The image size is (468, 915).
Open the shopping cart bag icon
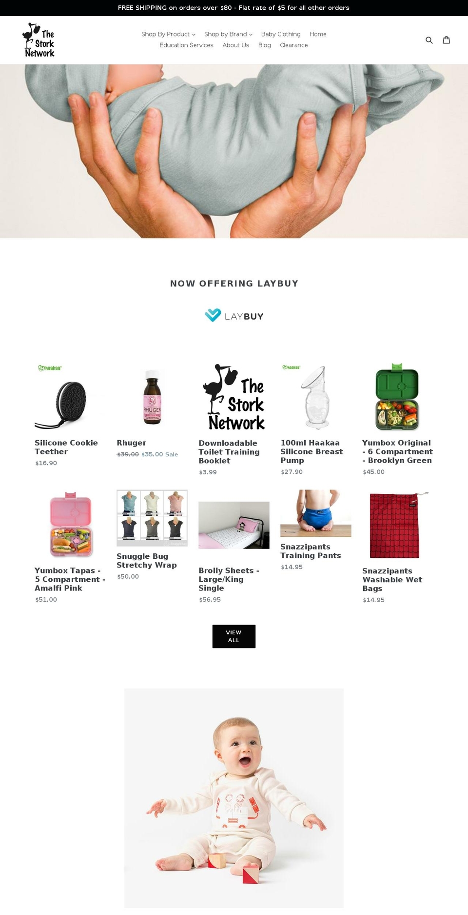click(x=446, y=40)
